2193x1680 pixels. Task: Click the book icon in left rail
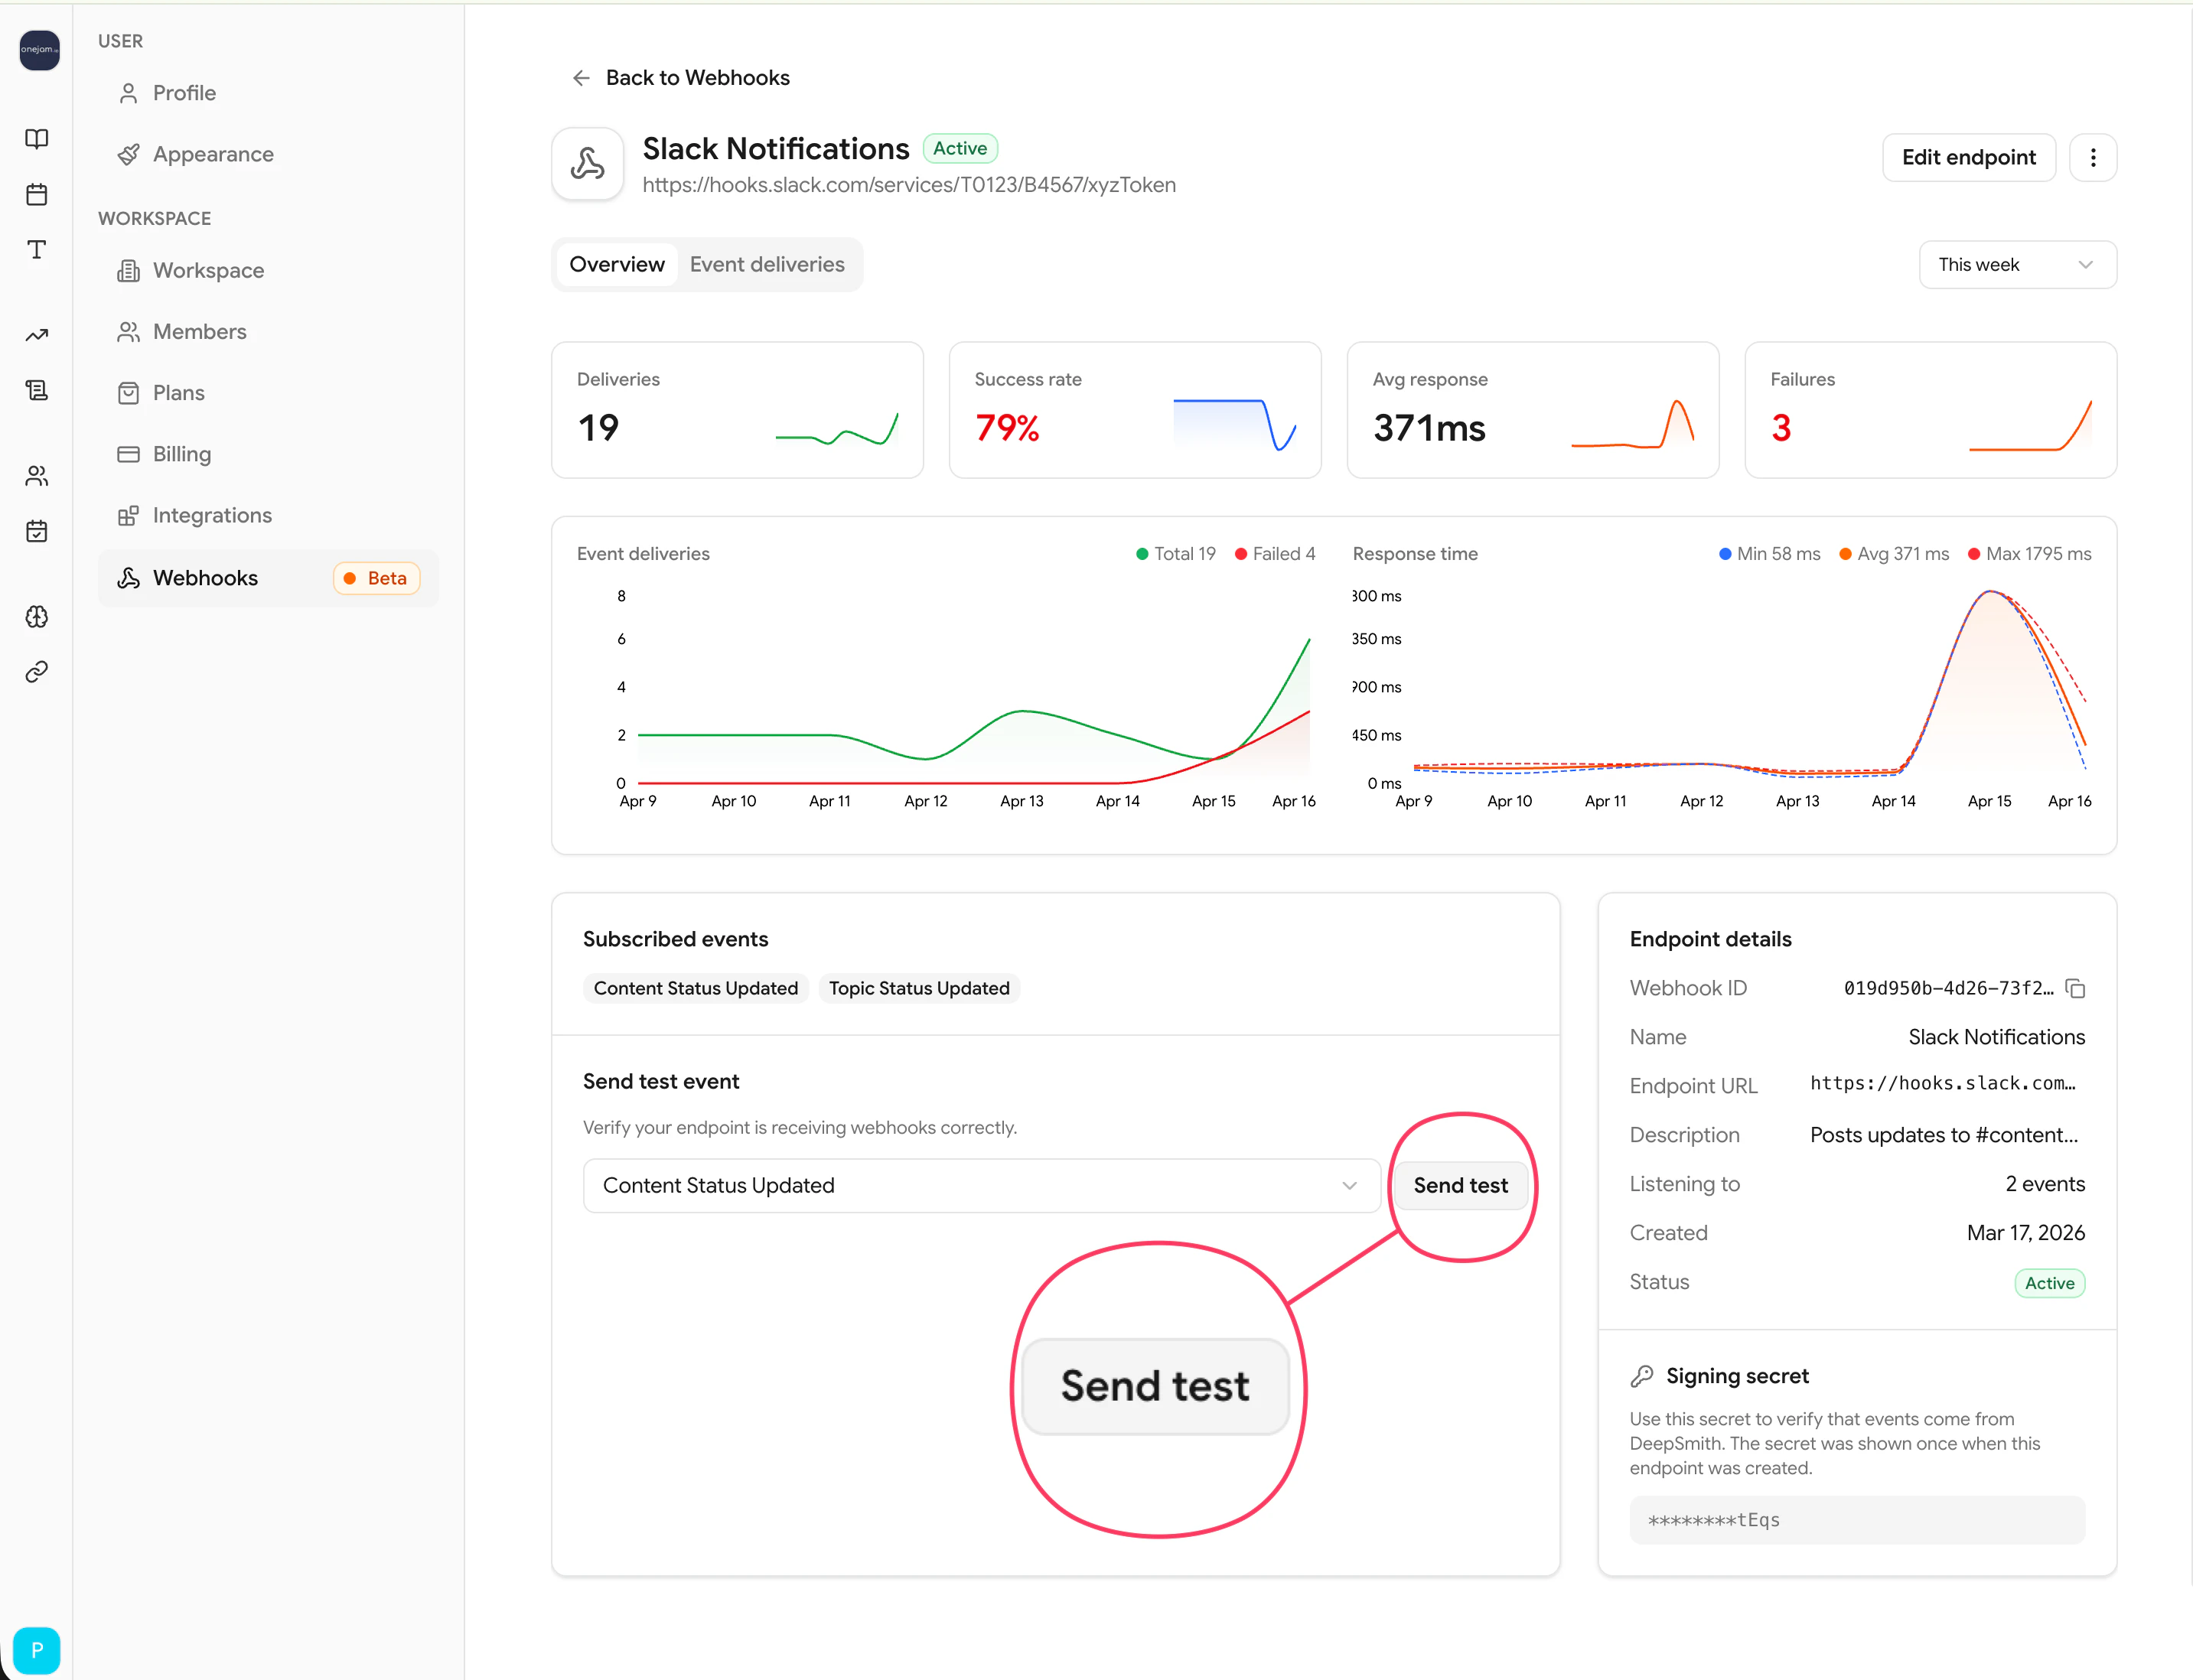pyautogui.click(x=37, y=139)
